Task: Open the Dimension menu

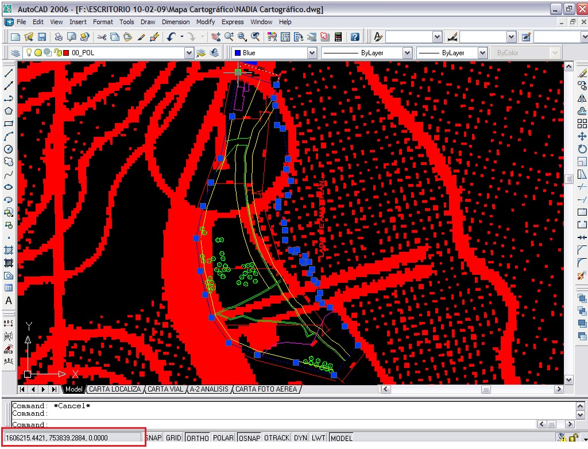Action: [176, 22]
